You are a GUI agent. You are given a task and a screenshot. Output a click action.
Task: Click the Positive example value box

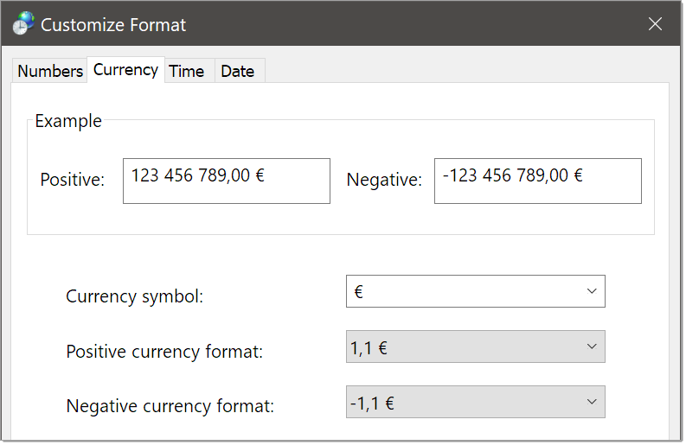[x=226, y=181]
